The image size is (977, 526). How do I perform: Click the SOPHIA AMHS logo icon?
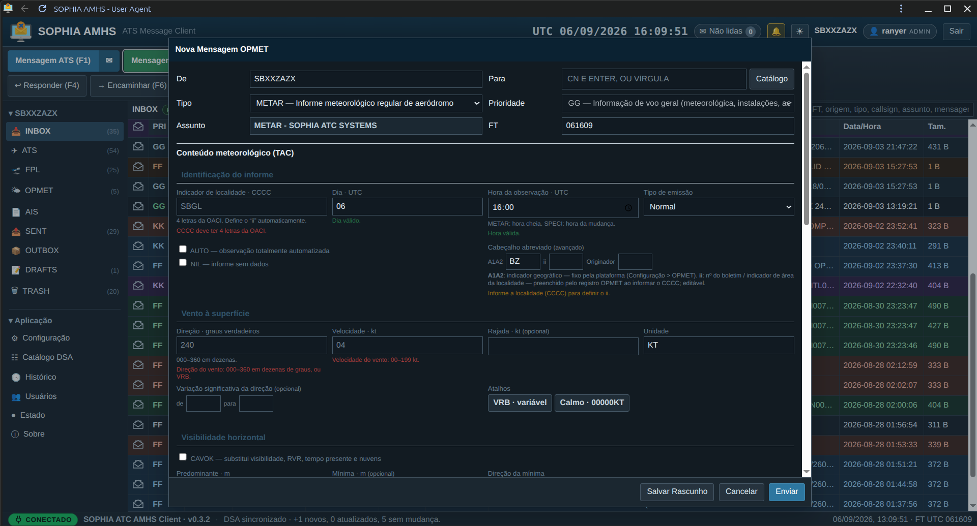click(x=21, y=31)
